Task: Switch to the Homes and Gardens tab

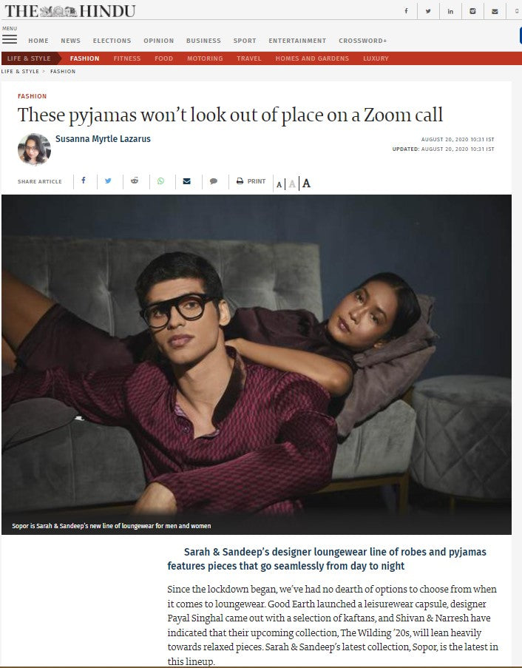Action: 312,58
